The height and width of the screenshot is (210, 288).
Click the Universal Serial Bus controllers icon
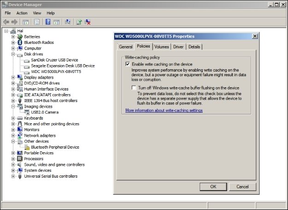[20, 176]
